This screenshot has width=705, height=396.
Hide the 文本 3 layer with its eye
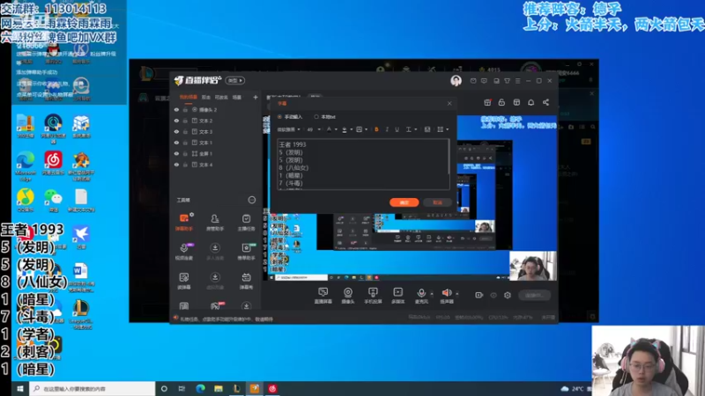pos(176,131)
